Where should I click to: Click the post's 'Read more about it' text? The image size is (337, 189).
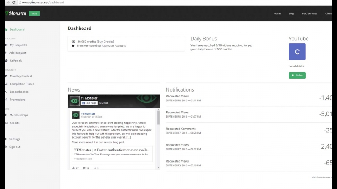point(98,142)
